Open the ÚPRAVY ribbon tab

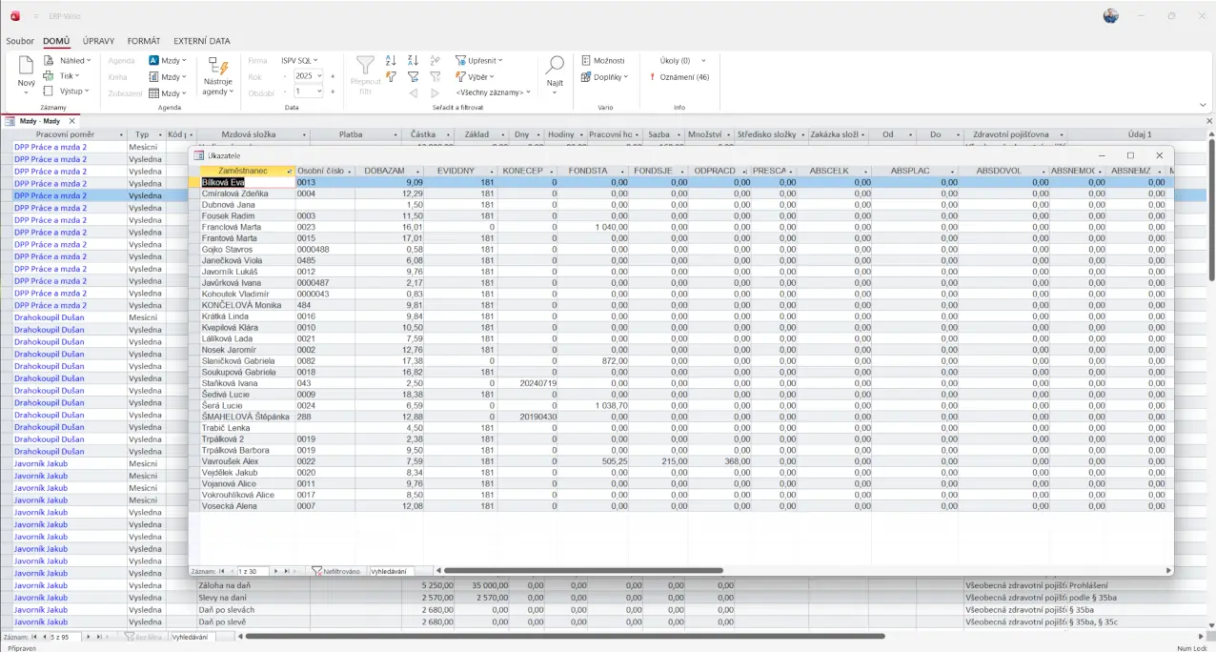click(x=98, y=41)
